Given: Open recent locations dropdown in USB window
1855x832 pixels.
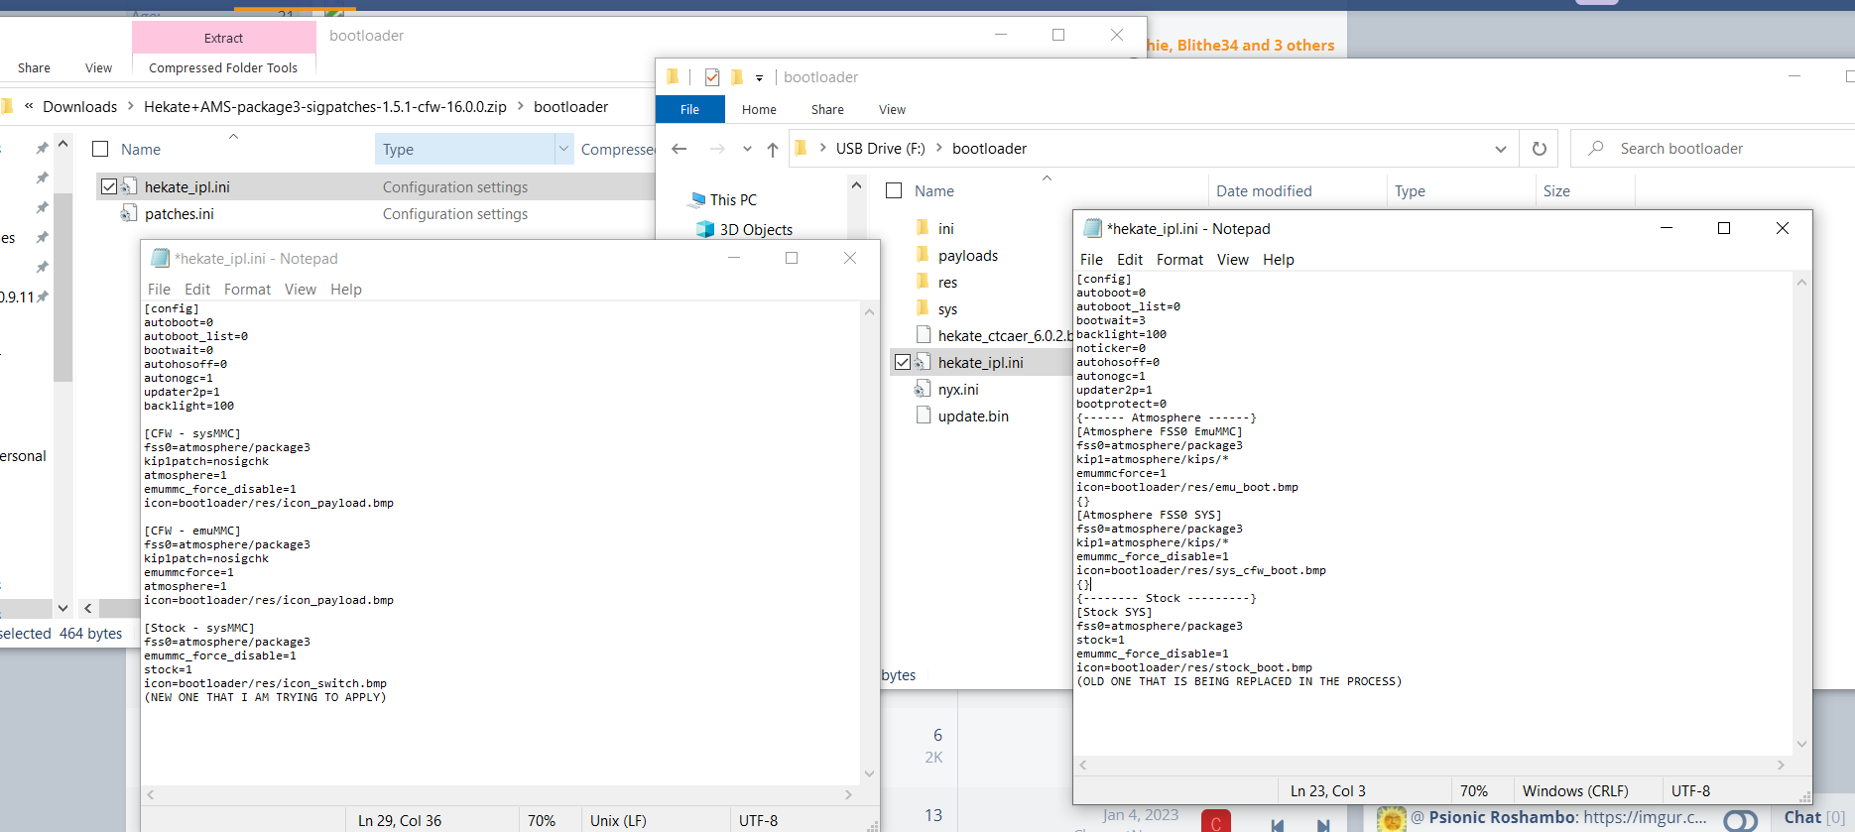Looking at the screenshot, I should tap(747, 149).
